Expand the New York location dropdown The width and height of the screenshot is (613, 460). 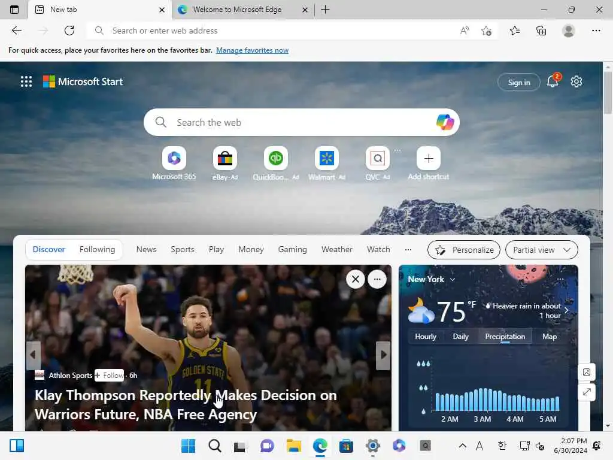click(453, 280)
